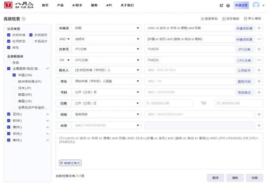This screenshot has width=267, height=185.
Task: Toggle 发明授权 checkbox
Action: click(31, 35)
